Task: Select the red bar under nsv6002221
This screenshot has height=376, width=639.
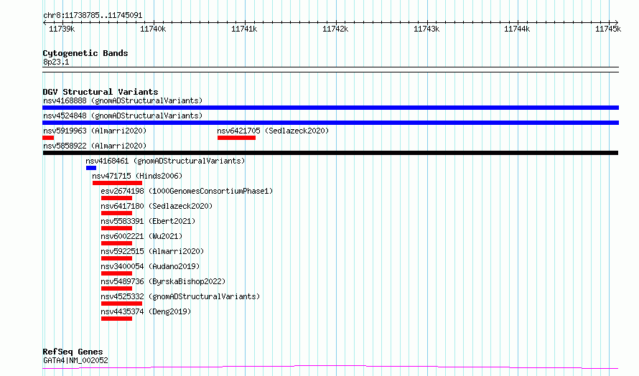Action: point(116,243)
